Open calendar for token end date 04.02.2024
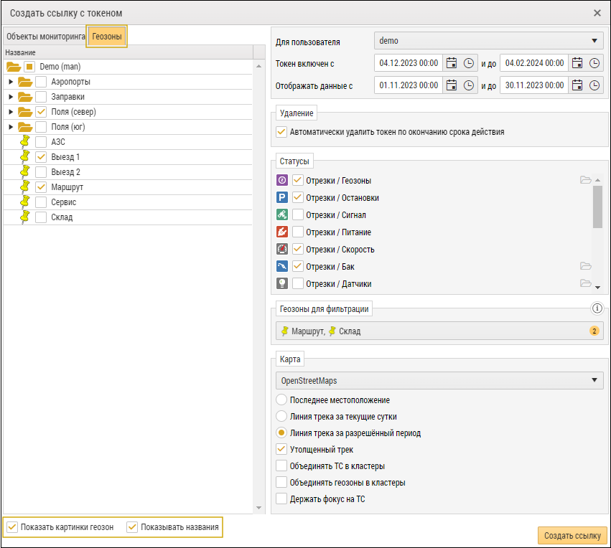The image size is (611, 548). coord(577,63)
